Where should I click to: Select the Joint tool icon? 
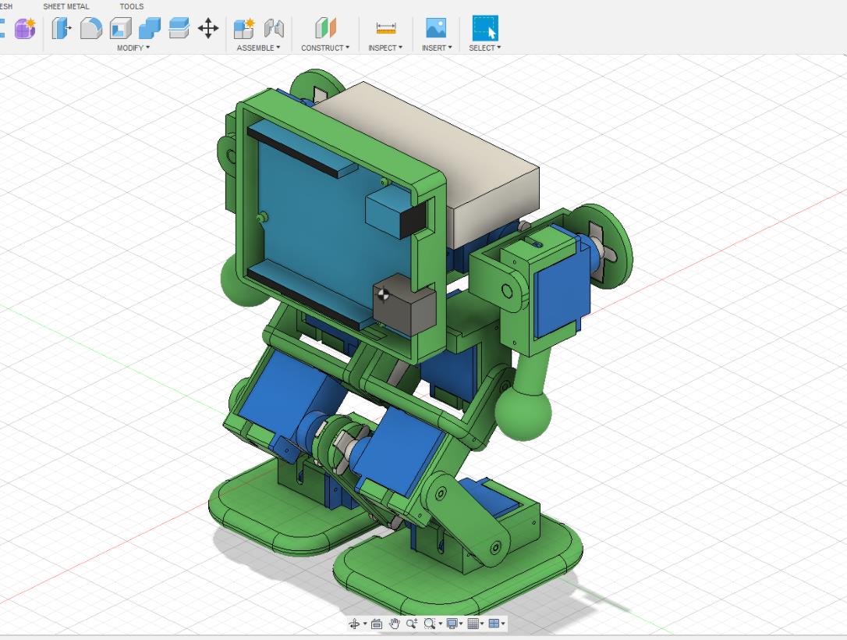point(274,29)
